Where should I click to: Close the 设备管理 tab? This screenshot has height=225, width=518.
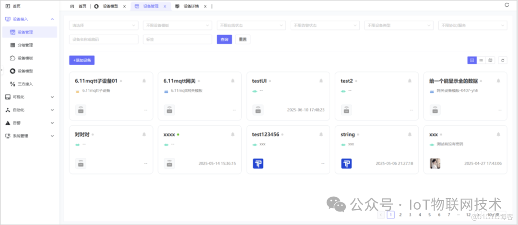(x=165, y=6)
